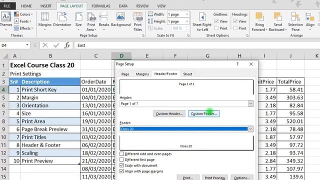Screen dimensions: 320x180
Task: Enable Different odd and even pages
Action: [x=121, y=154]
